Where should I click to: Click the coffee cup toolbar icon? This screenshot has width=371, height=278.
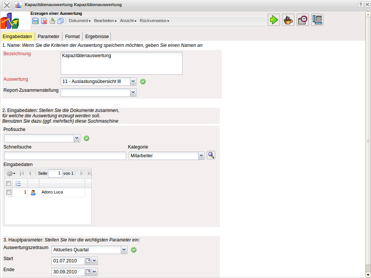(288, 20)
